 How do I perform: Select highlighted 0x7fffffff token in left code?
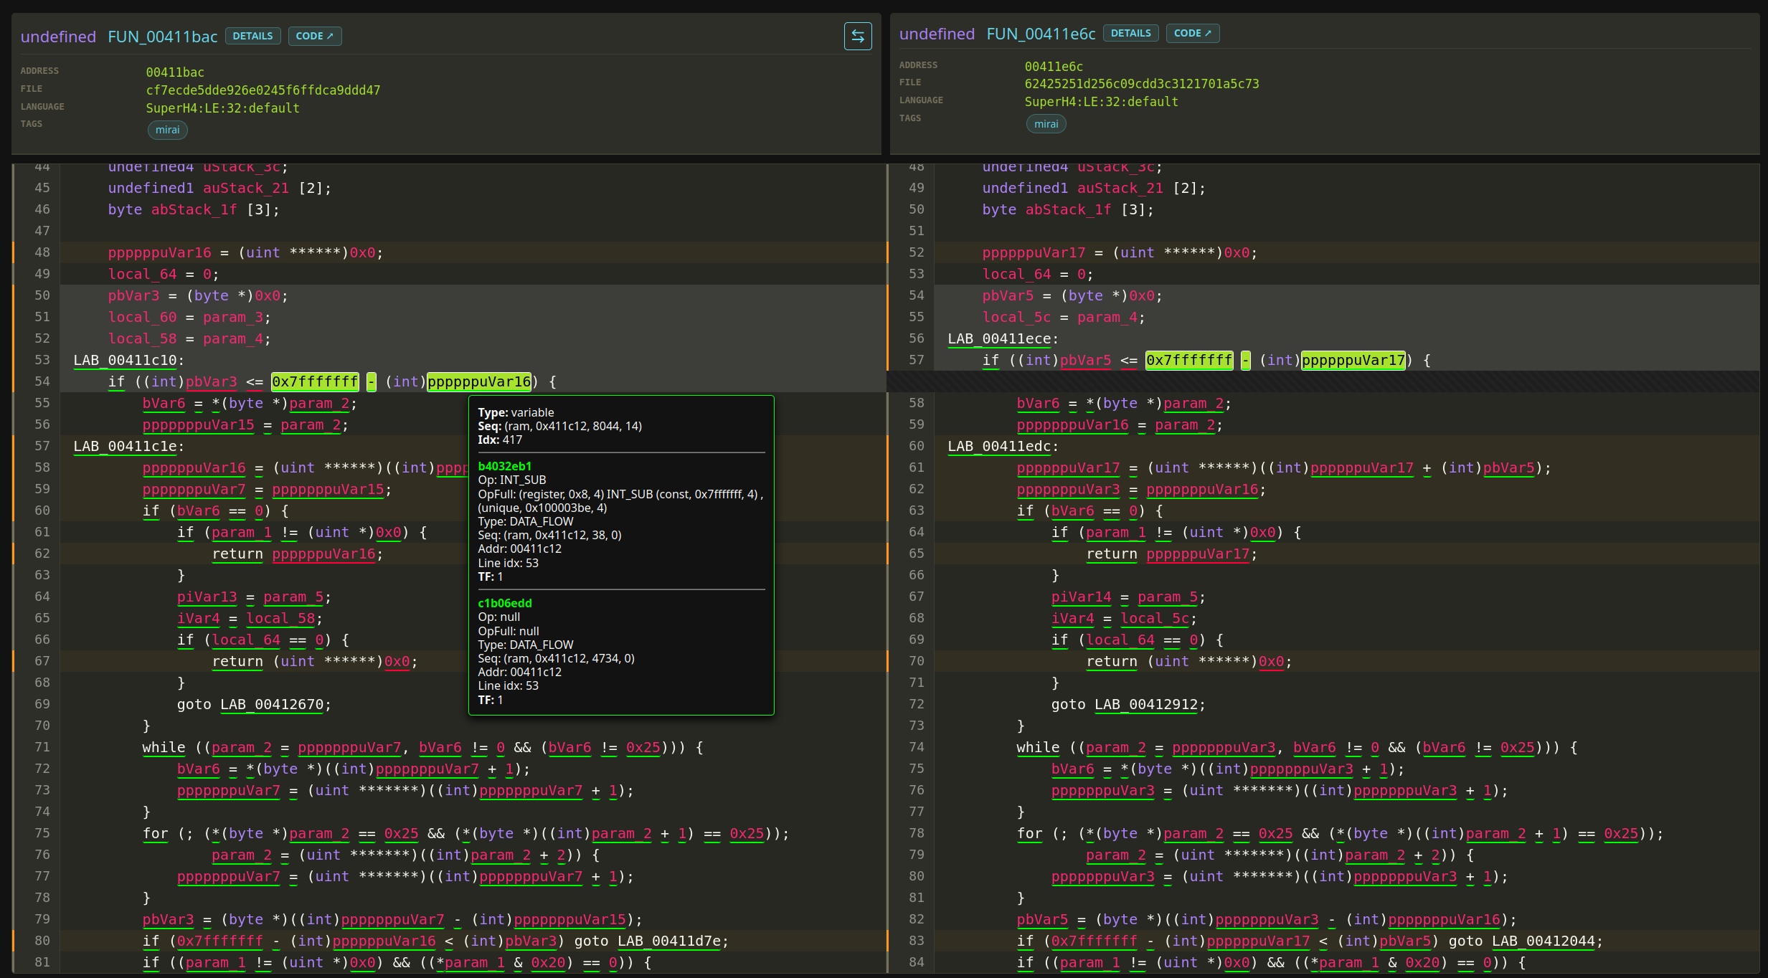[x=315, y=381]
